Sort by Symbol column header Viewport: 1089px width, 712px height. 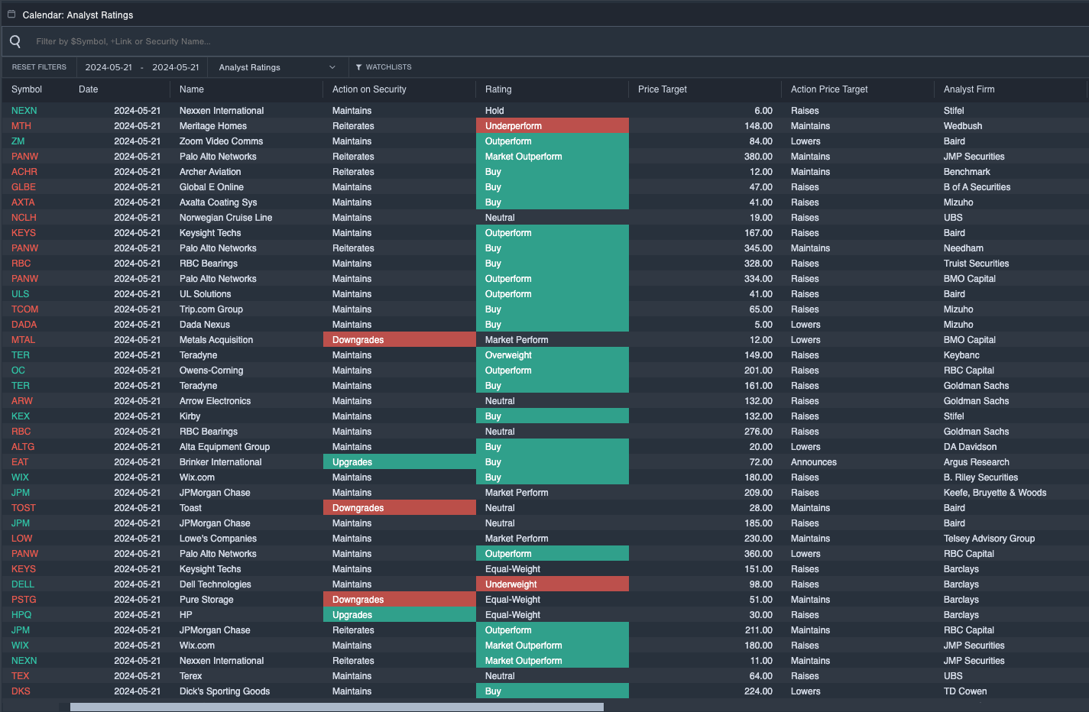coord(27,89)
